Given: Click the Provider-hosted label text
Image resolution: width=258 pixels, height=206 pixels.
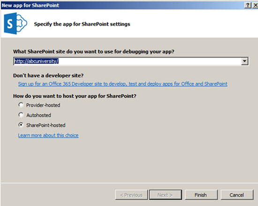Looking at the screenshot, I should point(43,105).
